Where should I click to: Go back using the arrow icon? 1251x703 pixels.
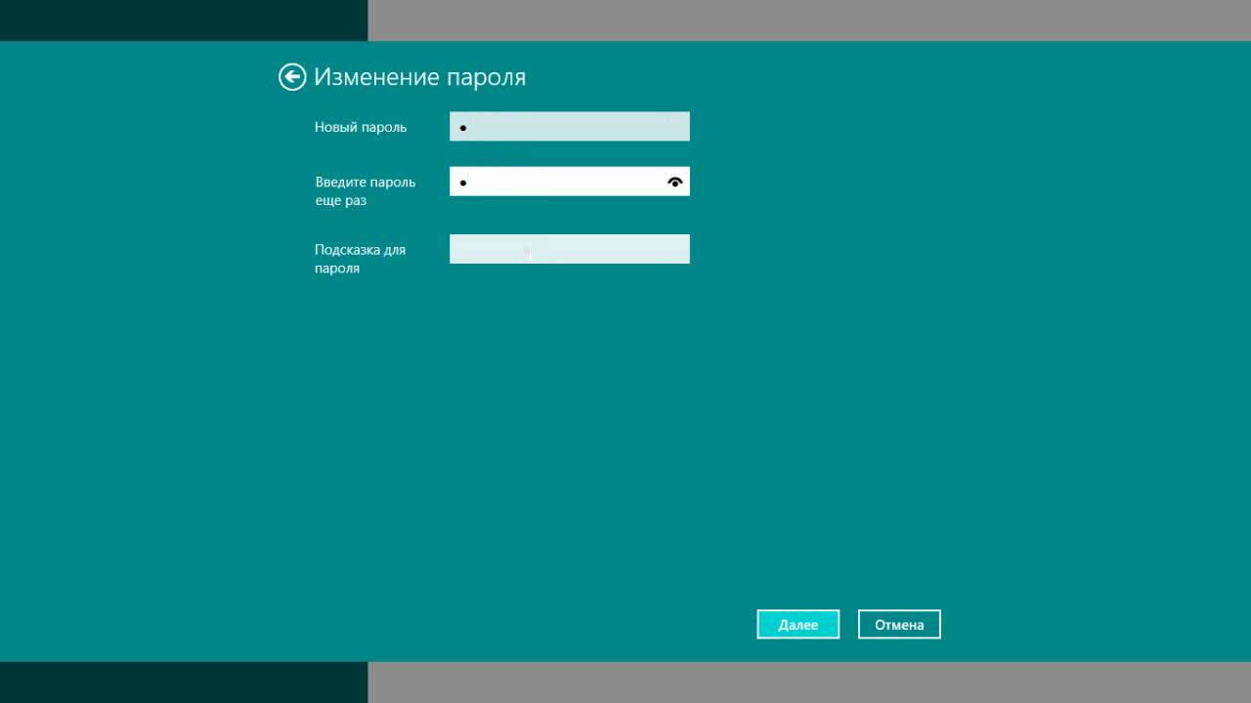click(x=292, y=77)
